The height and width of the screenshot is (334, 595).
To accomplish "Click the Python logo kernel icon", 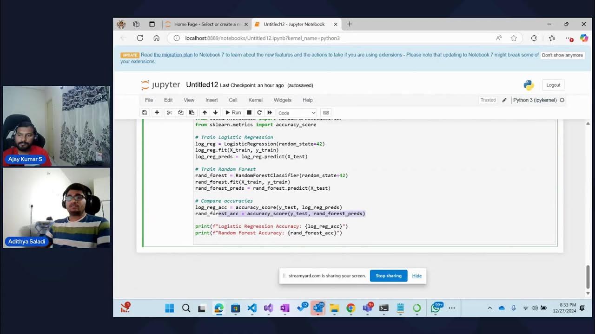I will (529, 85).
